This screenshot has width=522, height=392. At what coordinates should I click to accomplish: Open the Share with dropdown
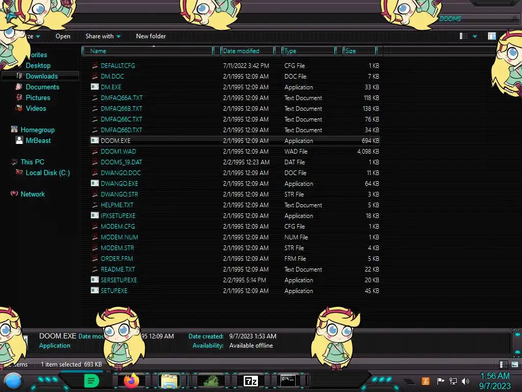coord(103,36)
